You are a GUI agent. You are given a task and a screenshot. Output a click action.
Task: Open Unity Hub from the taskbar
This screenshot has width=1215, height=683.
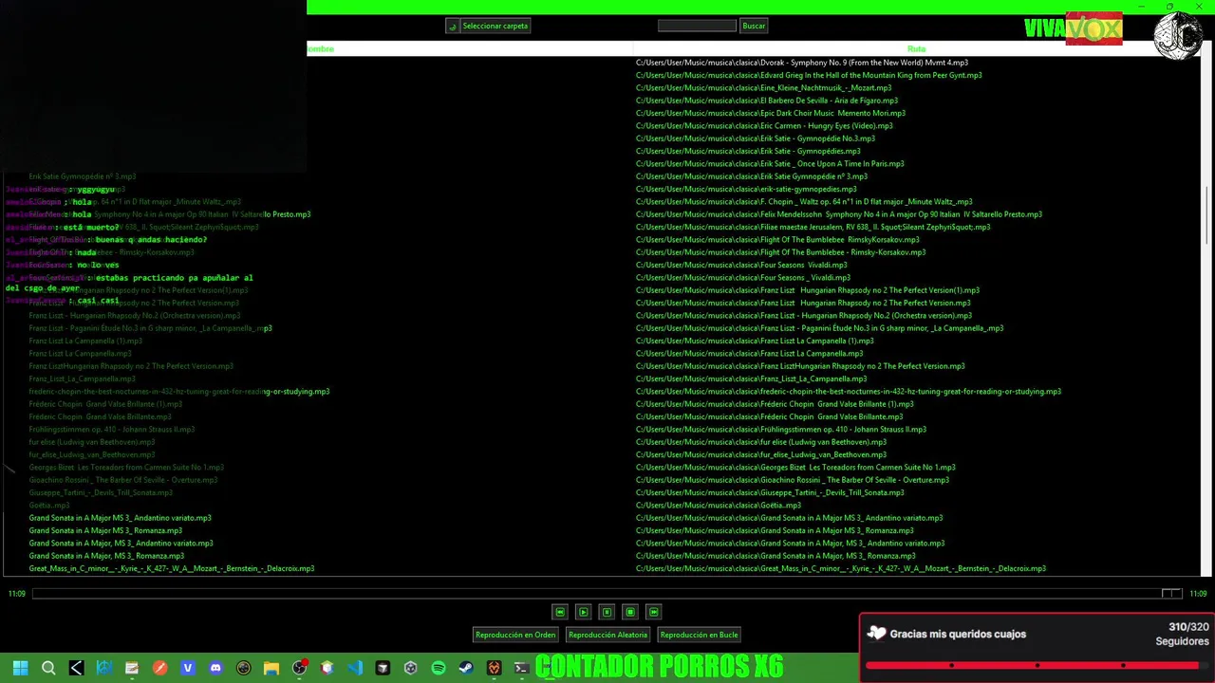411,668
